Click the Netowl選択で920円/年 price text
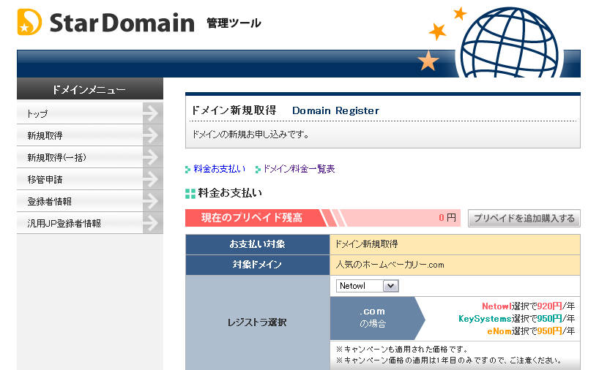The image size is (599, 370). tap(528, 306)
